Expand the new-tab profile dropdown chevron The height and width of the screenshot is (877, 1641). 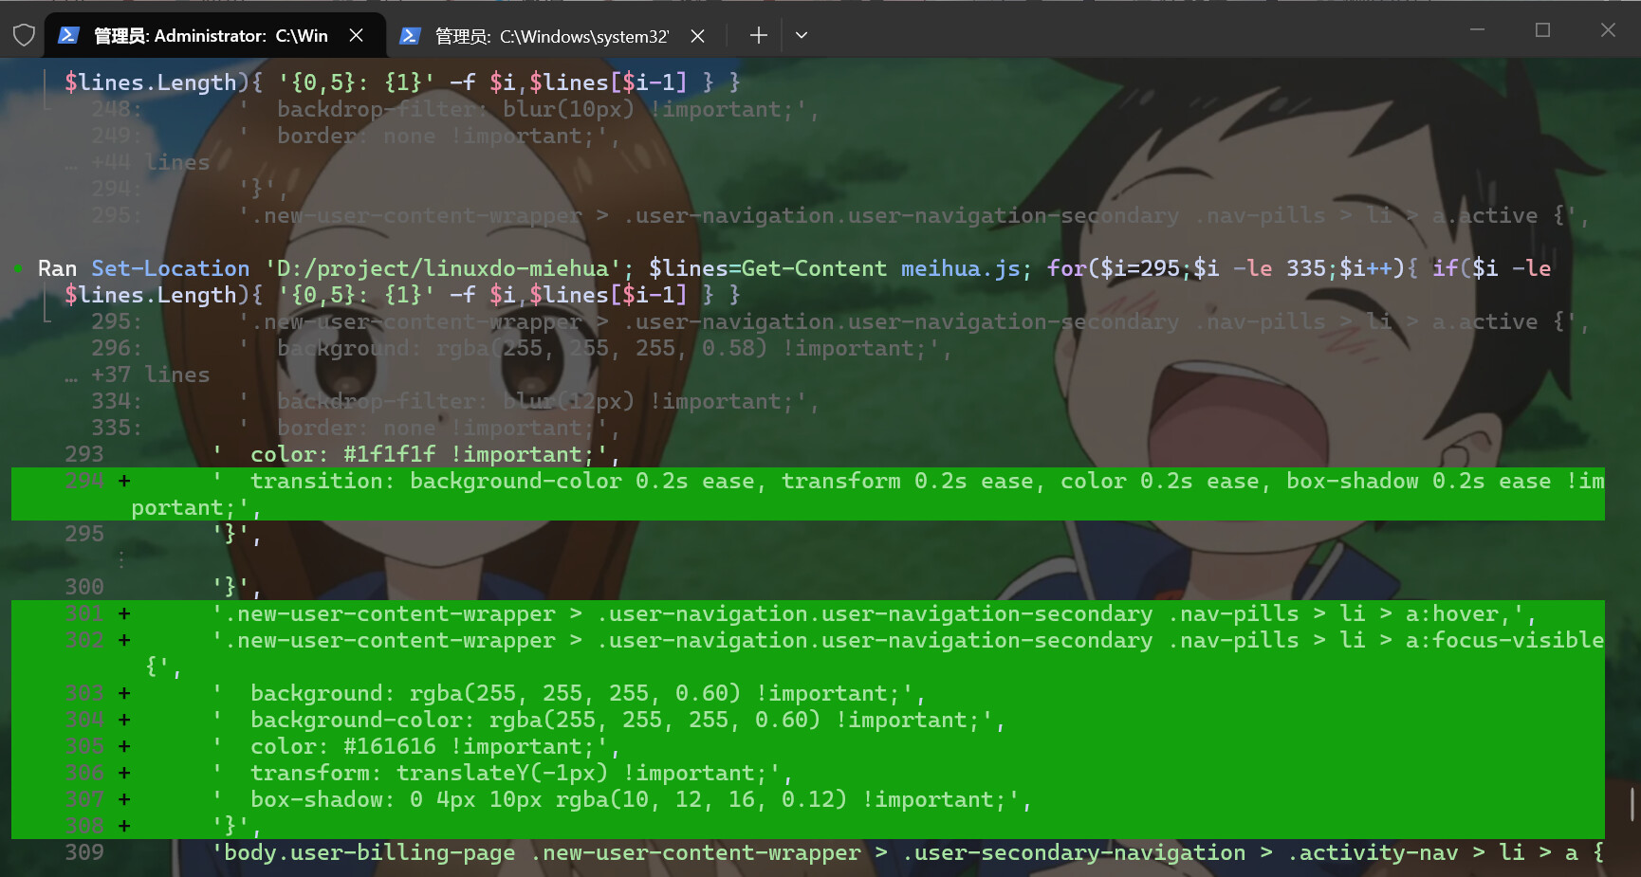pos(802,36)
